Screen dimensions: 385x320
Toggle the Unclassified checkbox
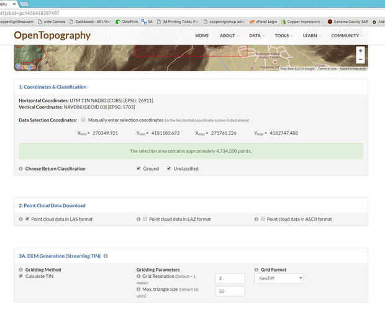(x=169, y=168)
